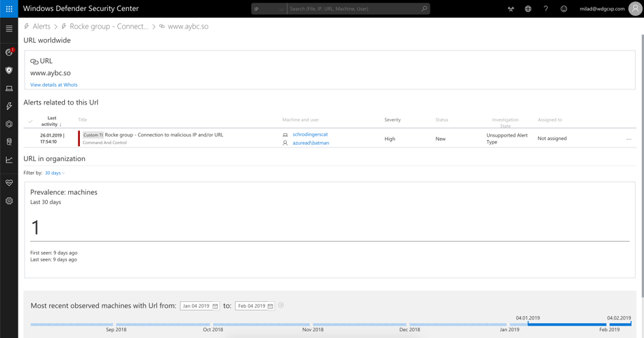Click the Custom TI tag

click(93, 135)
